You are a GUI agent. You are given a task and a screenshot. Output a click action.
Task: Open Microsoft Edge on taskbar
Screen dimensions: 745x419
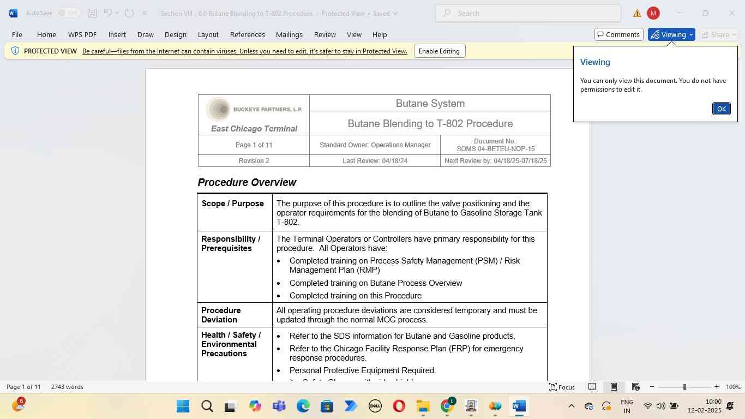point(303,406)
